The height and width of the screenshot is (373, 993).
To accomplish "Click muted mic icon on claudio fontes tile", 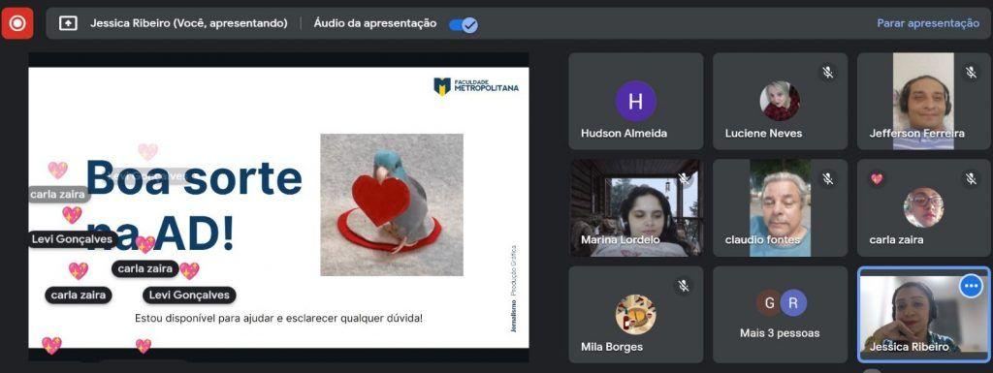I will [827, 179].
